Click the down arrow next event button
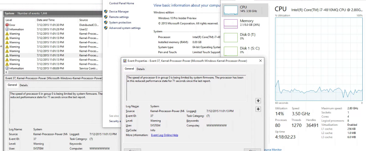The image size is (366, 151). [258, 109]
